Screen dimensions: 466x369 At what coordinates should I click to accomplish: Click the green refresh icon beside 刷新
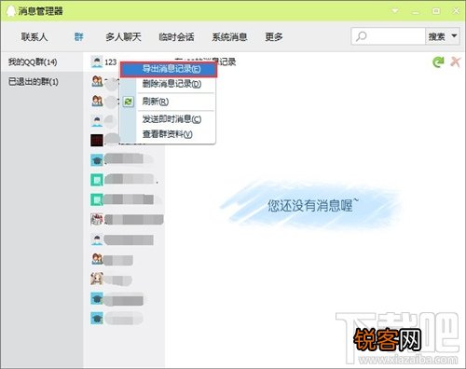point(128,102)
